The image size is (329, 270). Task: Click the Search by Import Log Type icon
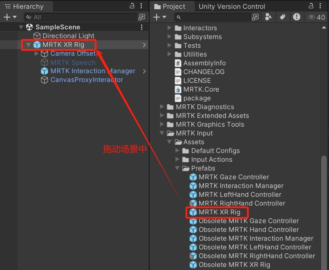point(297,17)
